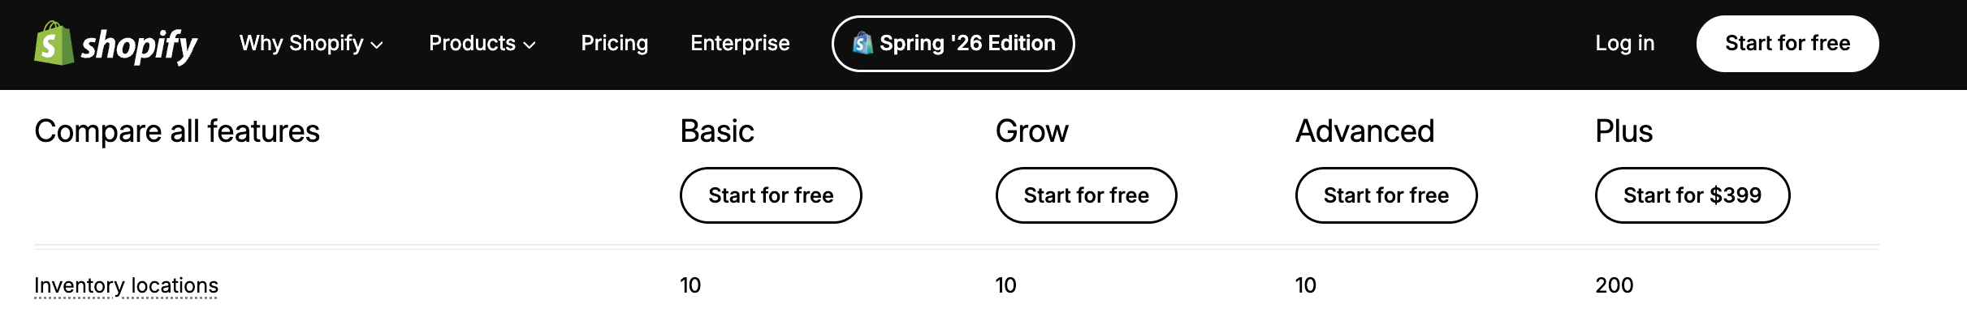Screen dimensions: 1967x321
Task: Click the Plus value 200 for inventory
Action: click(x=1615, y=285)
